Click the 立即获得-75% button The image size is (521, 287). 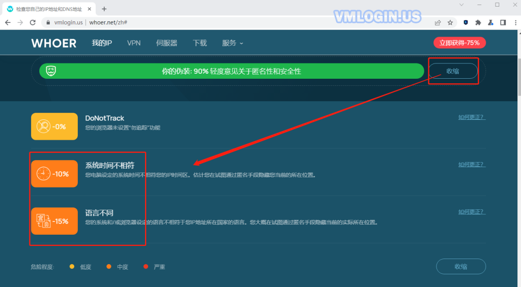[x=459, y=43]
